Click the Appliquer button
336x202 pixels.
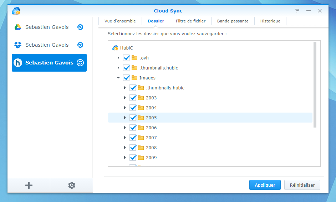coord(265,185)
